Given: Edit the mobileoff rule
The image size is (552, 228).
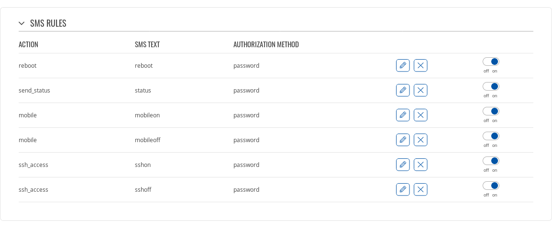Looking at the screenshot, I should 403,140.
